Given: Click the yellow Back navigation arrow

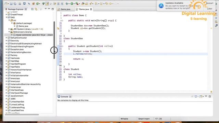Looking at the screenshot, I should click(x=107, y=4).
